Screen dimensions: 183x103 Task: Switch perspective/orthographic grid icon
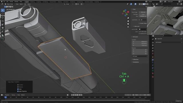[128, 27]
